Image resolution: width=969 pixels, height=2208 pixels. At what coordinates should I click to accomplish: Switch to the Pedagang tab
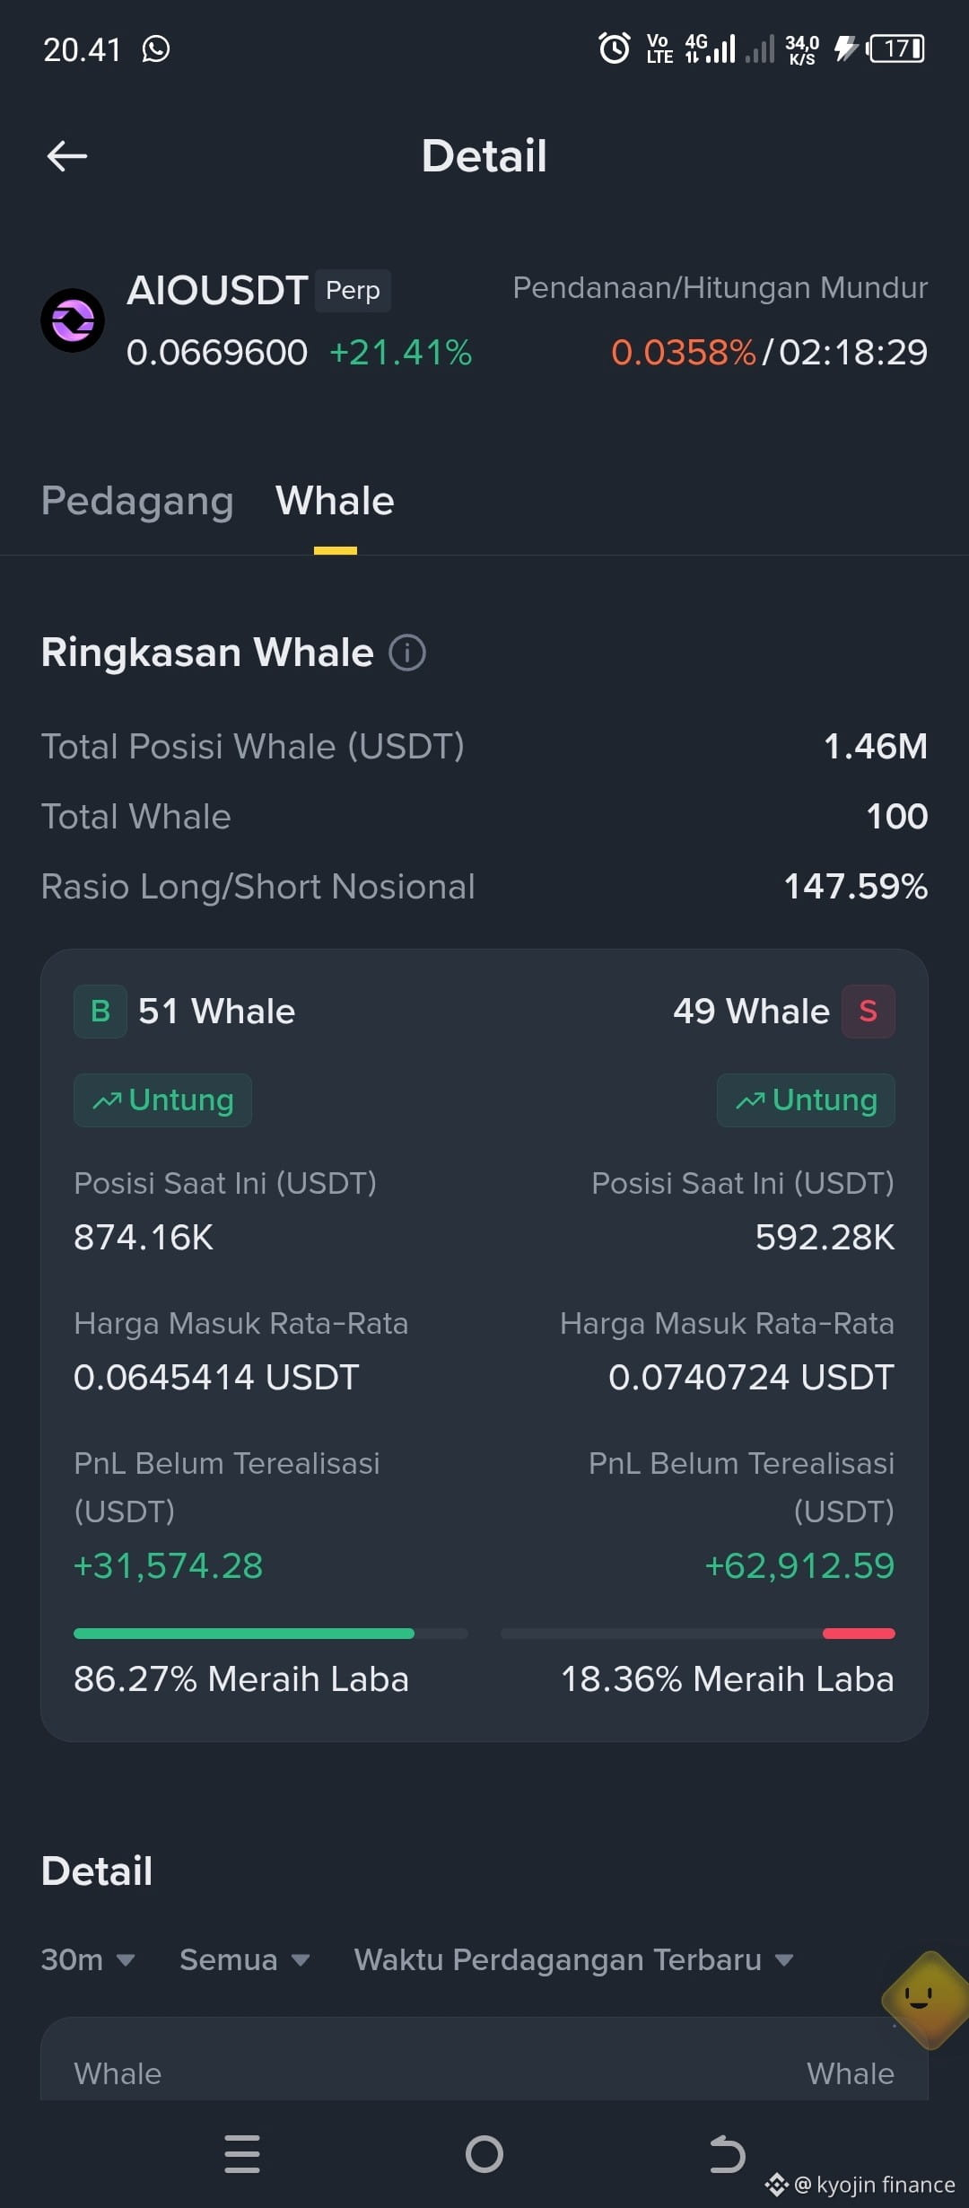[137, 501]
